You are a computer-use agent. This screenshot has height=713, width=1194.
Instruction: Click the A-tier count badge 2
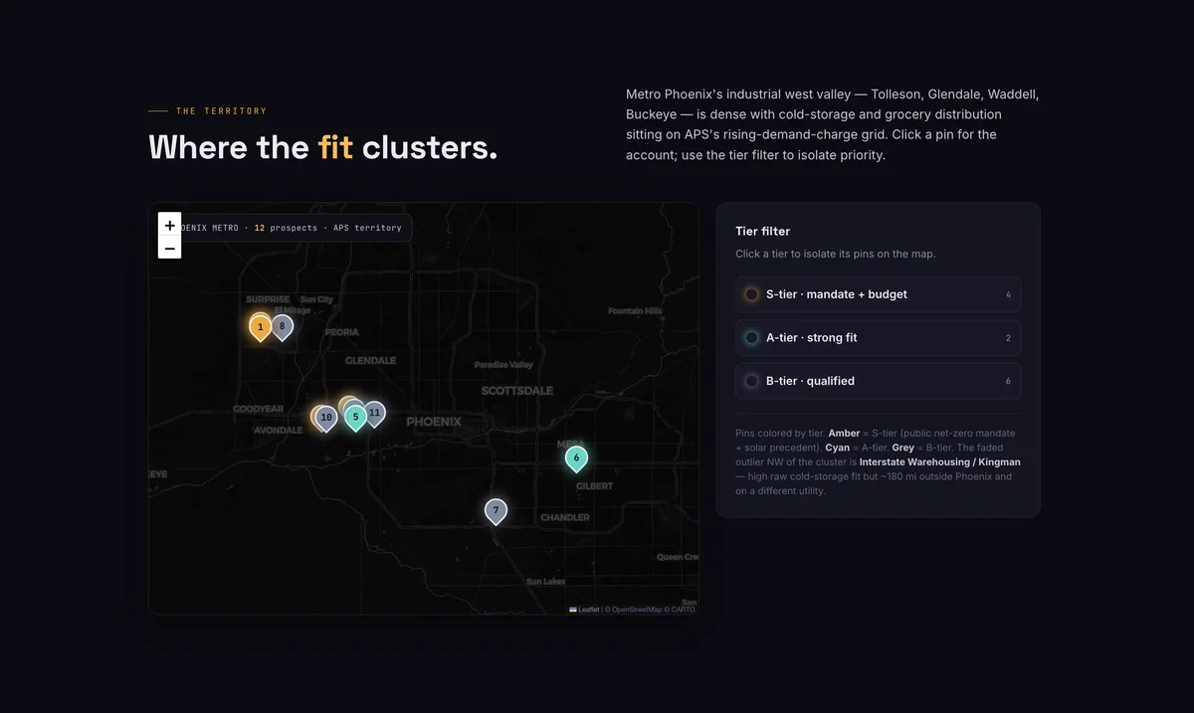1008,338
